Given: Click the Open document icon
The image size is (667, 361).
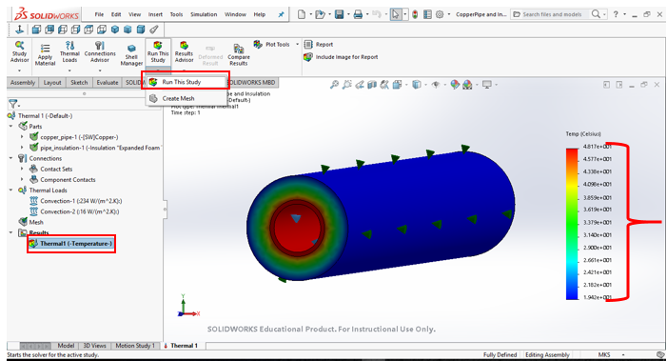Looking at the screenshot, I should coord(320,14).
